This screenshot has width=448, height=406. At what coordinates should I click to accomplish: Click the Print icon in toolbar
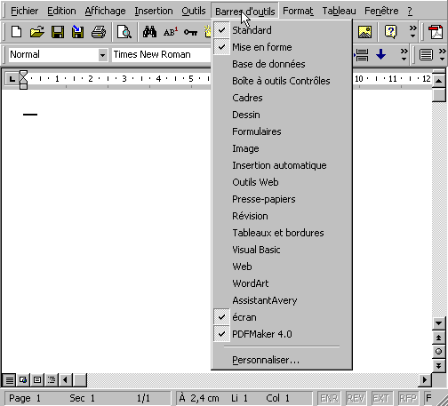click(99, 32)
